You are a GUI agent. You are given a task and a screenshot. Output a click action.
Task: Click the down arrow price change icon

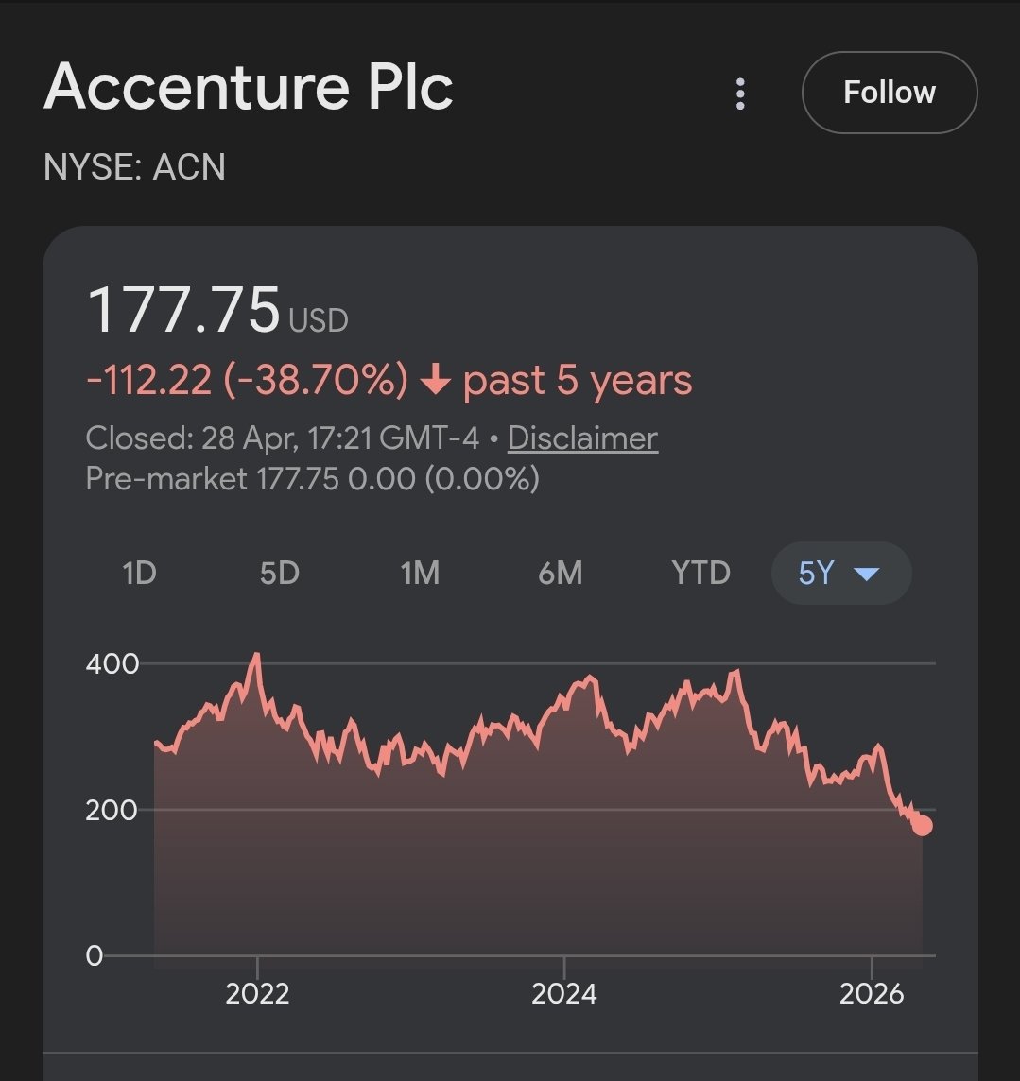[x=435, y=380]
